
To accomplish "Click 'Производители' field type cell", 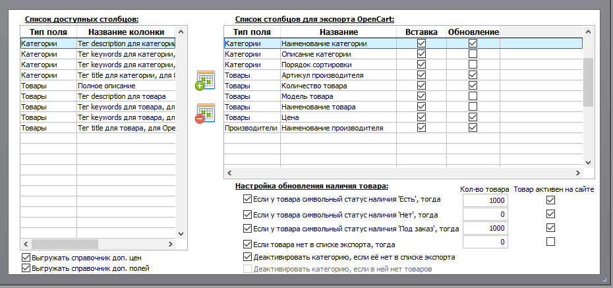I will 252,128.
